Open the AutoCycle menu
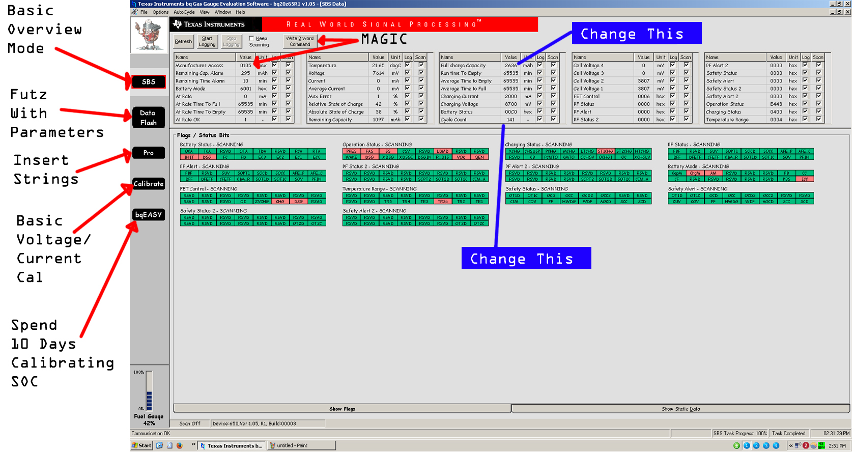This screenshot has width=855, height=452. pyautogui.click(x=184, y=12)
